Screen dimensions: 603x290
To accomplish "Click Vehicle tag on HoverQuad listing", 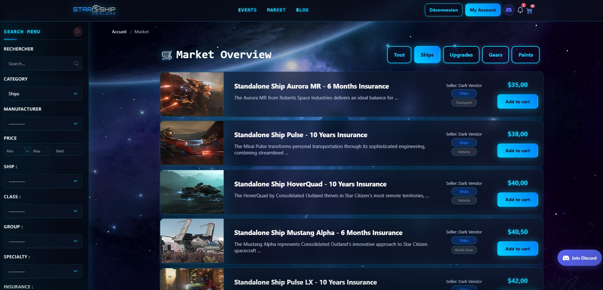I will (x=464, y=200).
